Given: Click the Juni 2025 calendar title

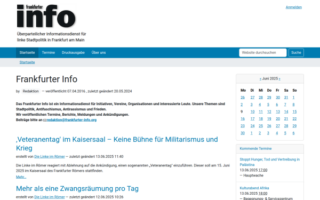Looking at the screenshot, I should 270,79.
